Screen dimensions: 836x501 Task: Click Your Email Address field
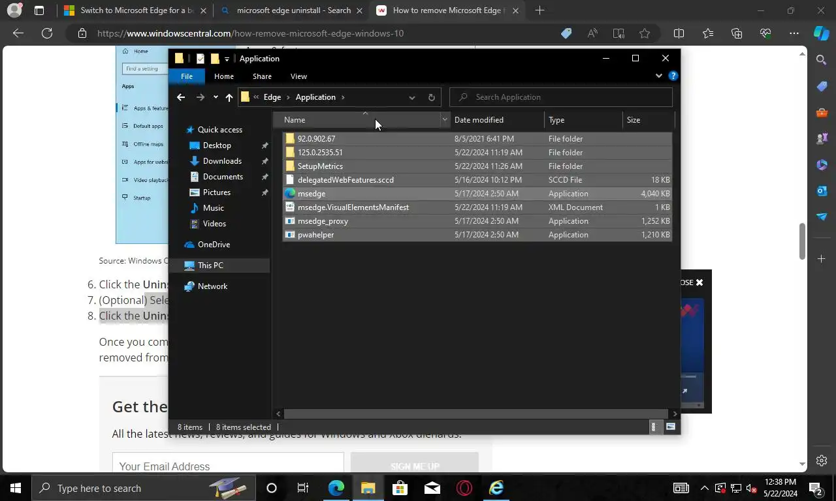[x=228, y=466]
